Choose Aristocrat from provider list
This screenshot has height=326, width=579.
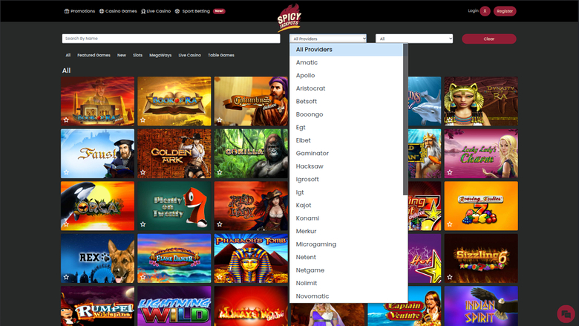coord(347,88)
